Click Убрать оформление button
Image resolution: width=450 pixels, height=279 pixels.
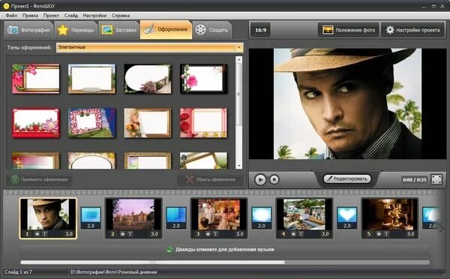coord(211,180)
